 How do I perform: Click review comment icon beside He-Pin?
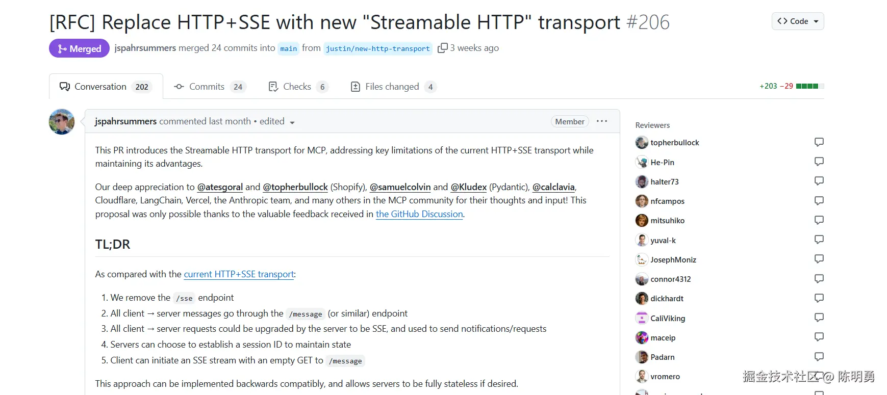[x=819, y=162]
